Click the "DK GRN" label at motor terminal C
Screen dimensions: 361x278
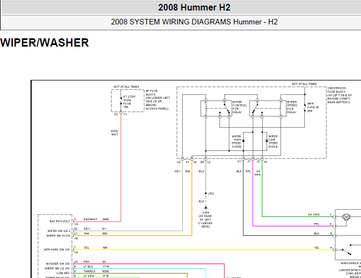tap(314, 215)
